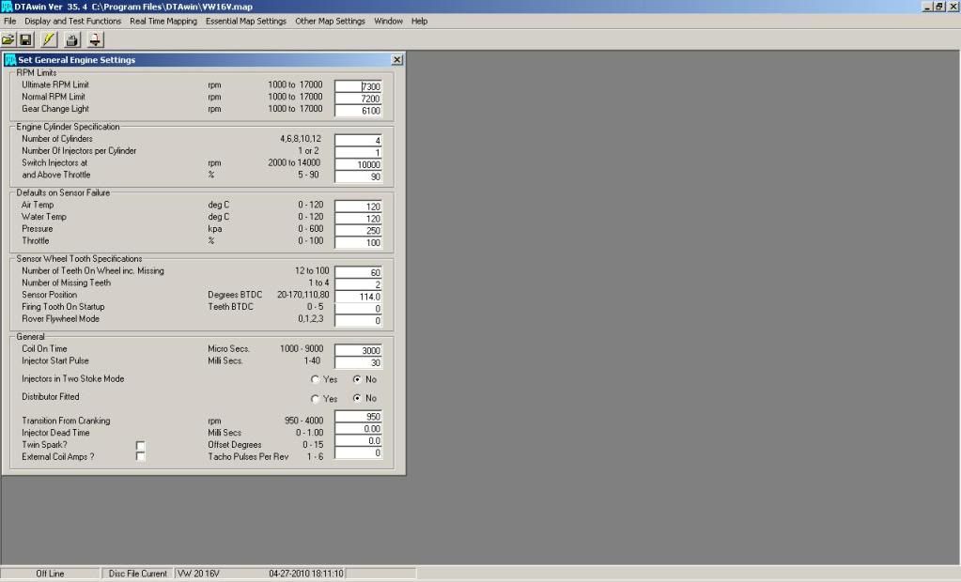
Task: Open the Real Time Mapping menu
Action: (163, 21)
